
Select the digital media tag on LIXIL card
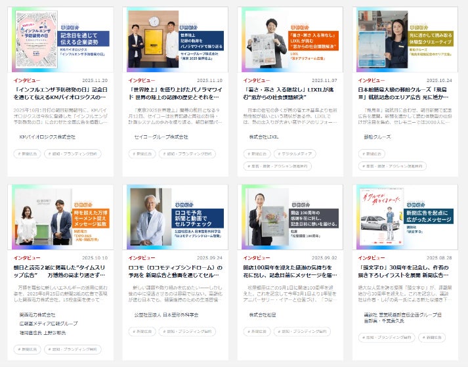click(295, 154)
